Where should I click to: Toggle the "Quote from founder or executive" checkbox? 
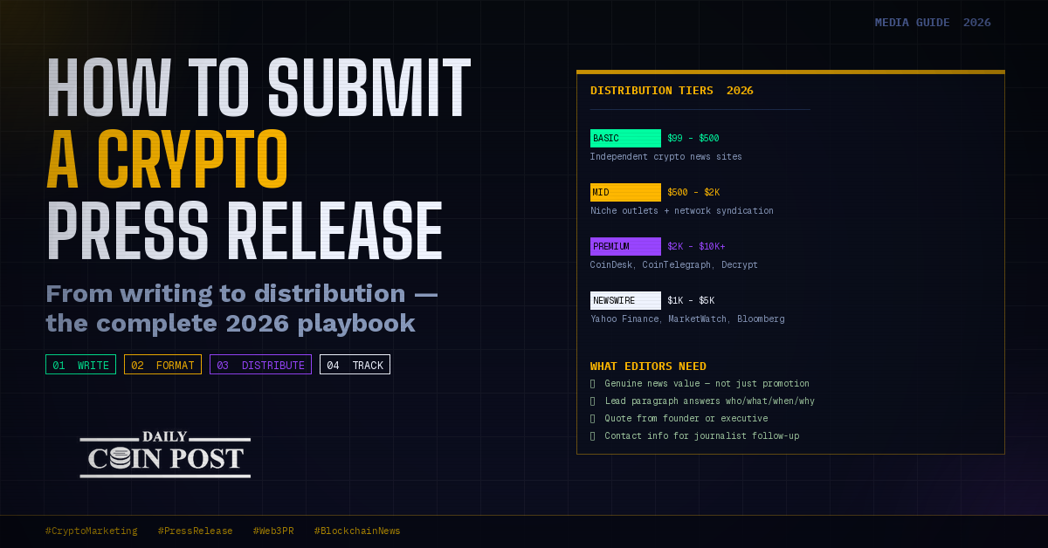tap(593, 419)
